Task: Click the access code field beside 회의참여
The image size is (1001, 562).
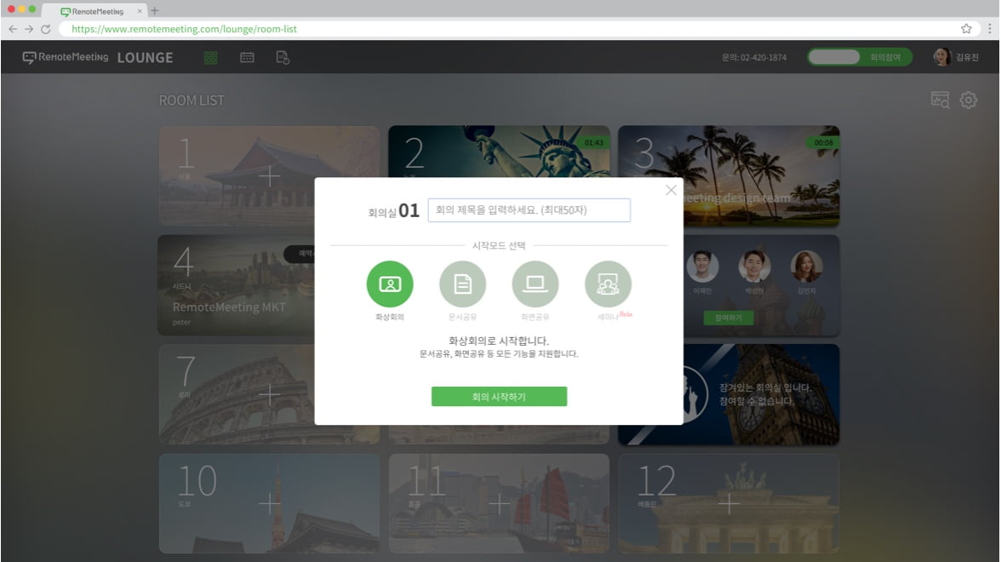Action: (x=834, y=58)
